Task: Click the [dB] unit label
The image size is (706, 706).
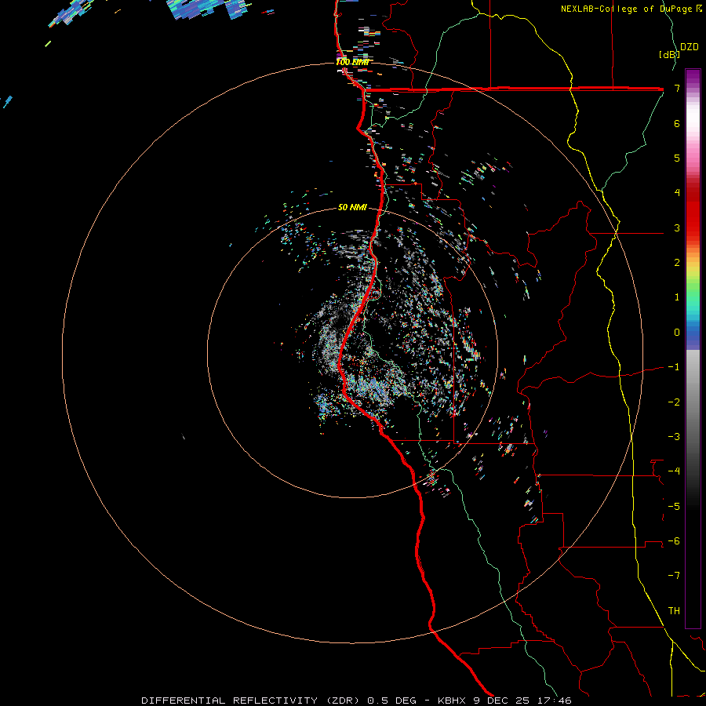Action: 669,54
